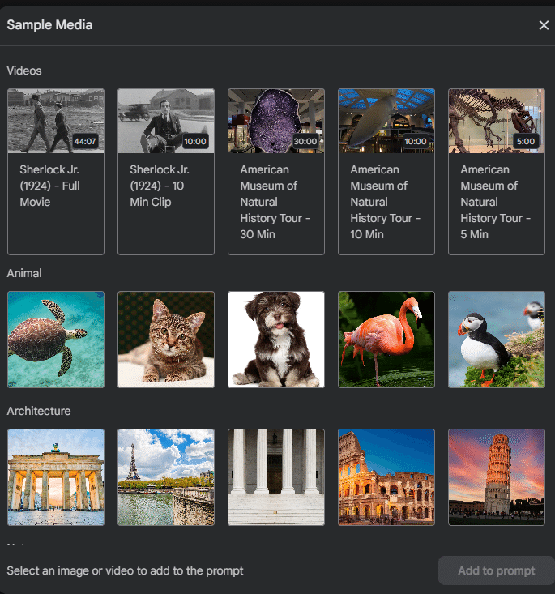Screen dimensions: 555x594
Task: Click the Architecture section heading
Action: (39, 411)
